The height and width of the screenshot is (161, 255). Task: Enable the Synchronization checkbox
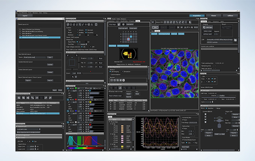(x=111, y=74)
